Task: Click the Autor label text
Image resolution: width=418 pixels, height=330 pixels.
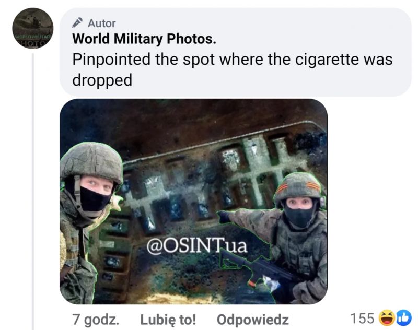Action: tap(101, 23)
